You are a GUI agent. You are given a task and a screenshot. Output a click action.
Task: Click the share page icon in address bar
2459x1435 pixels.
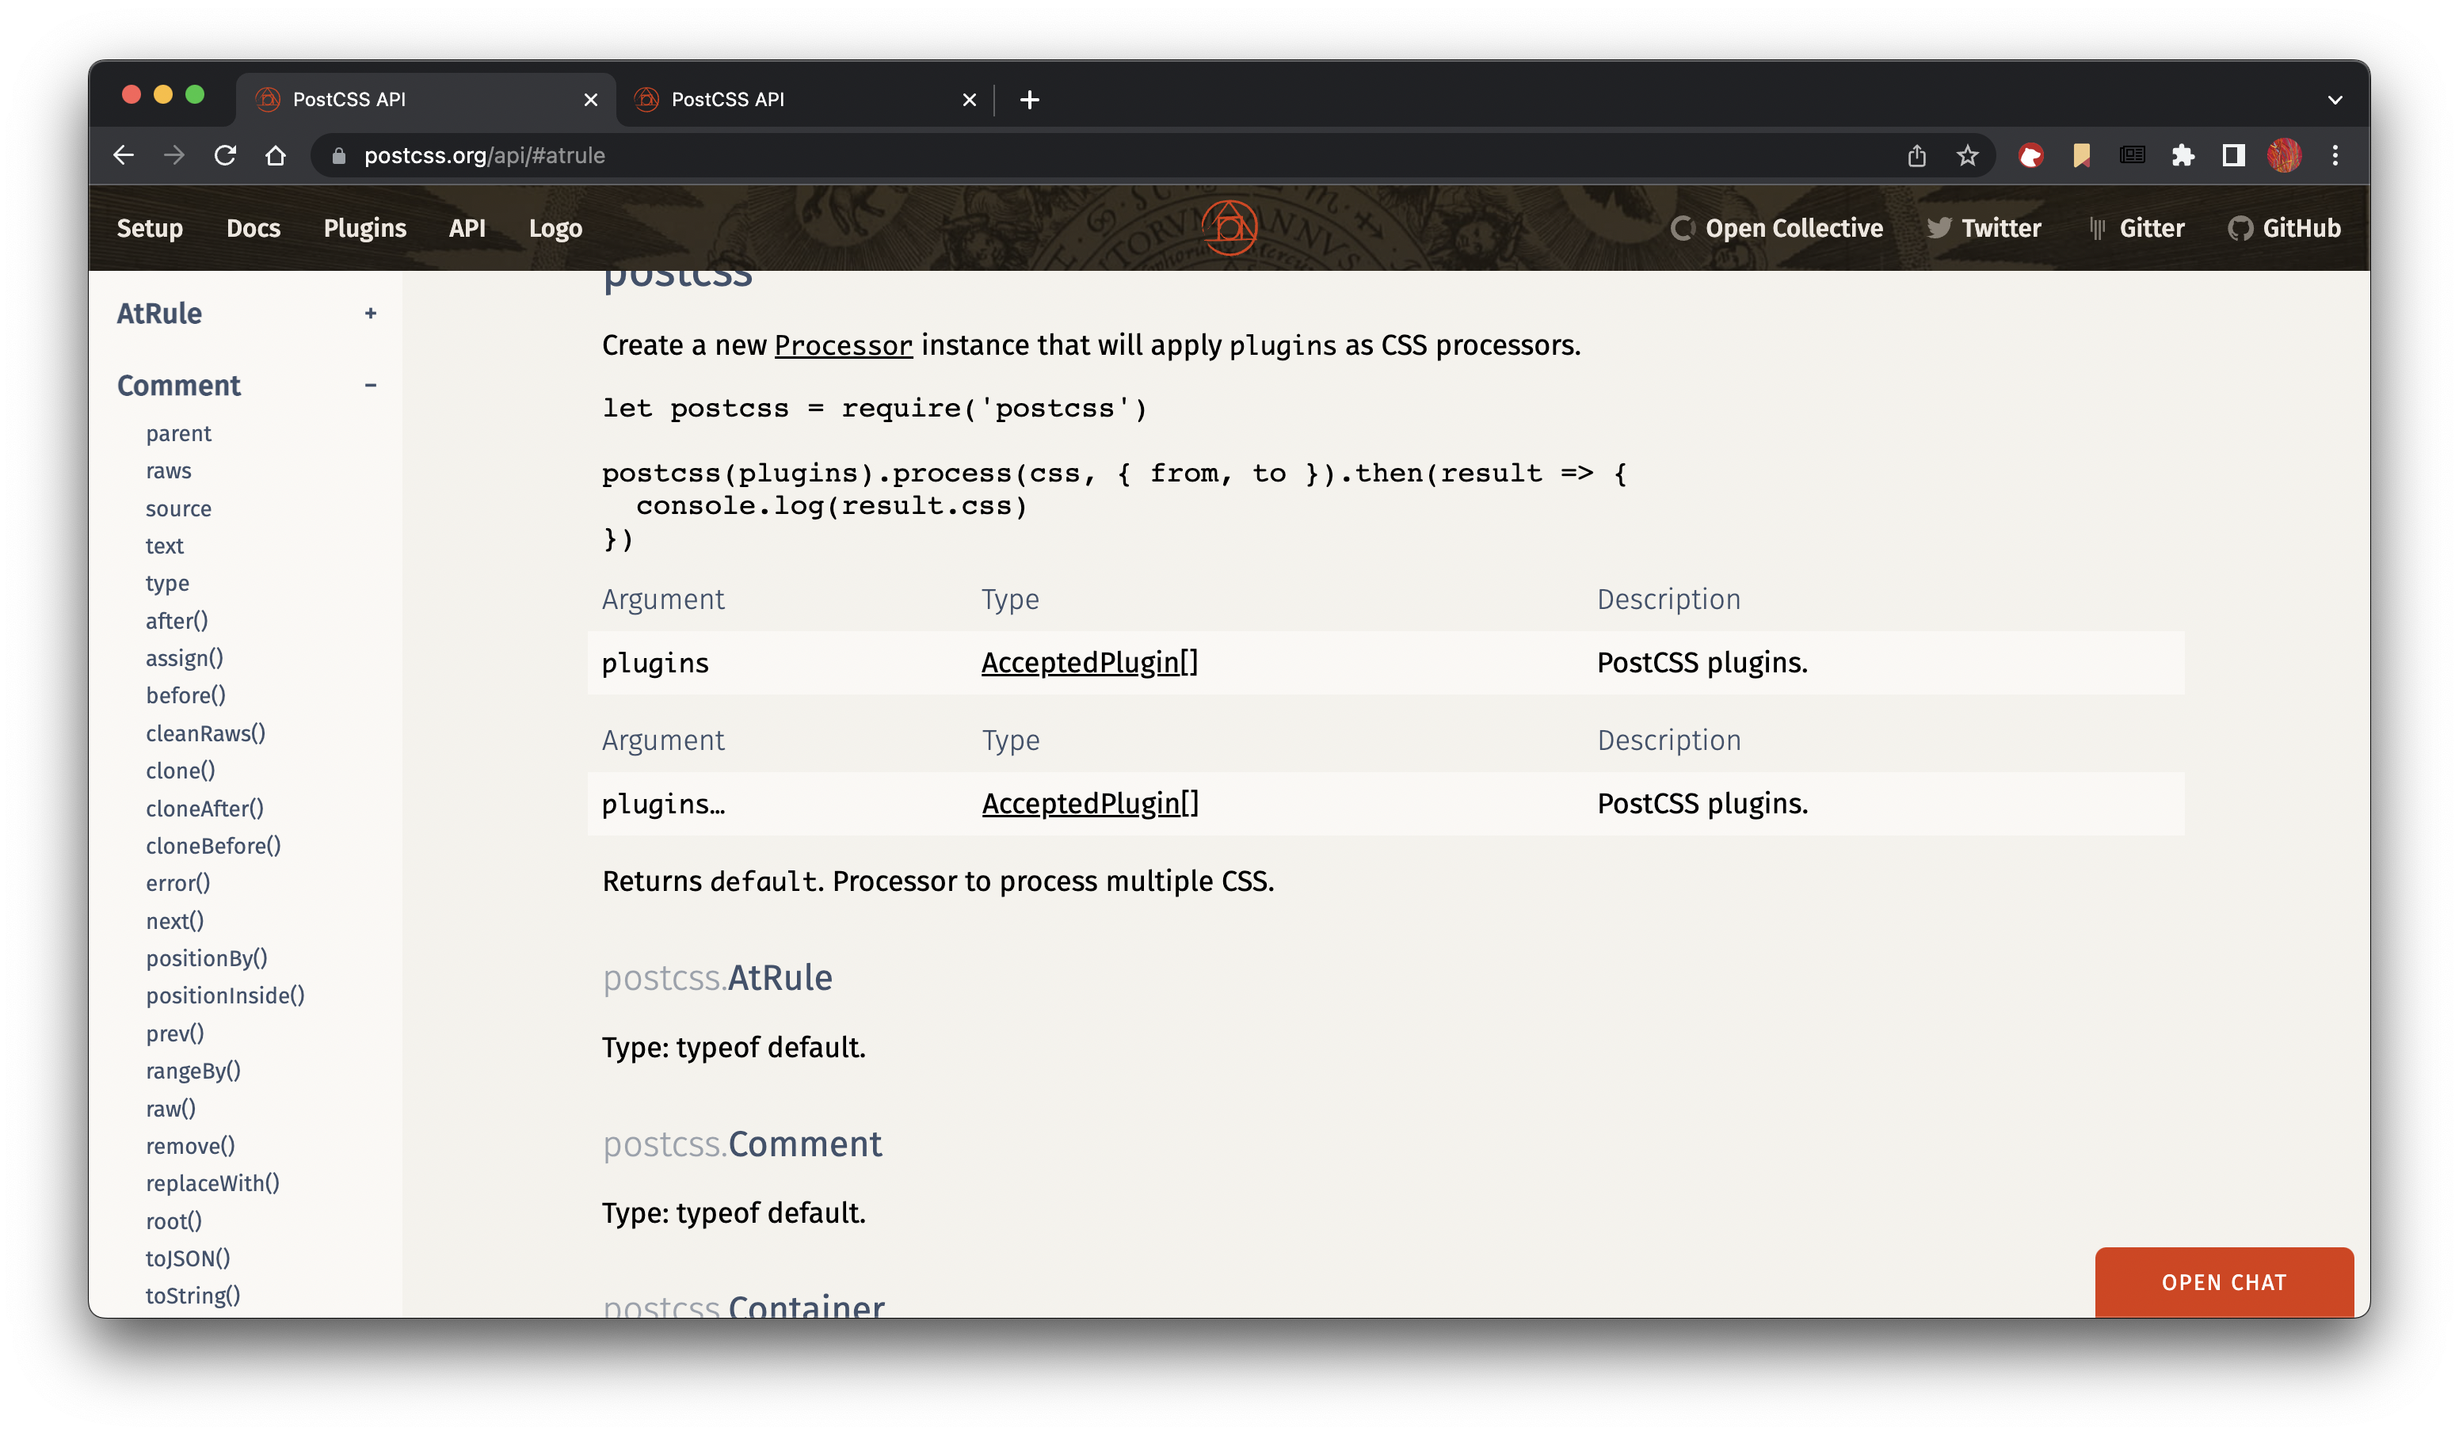1916,155
